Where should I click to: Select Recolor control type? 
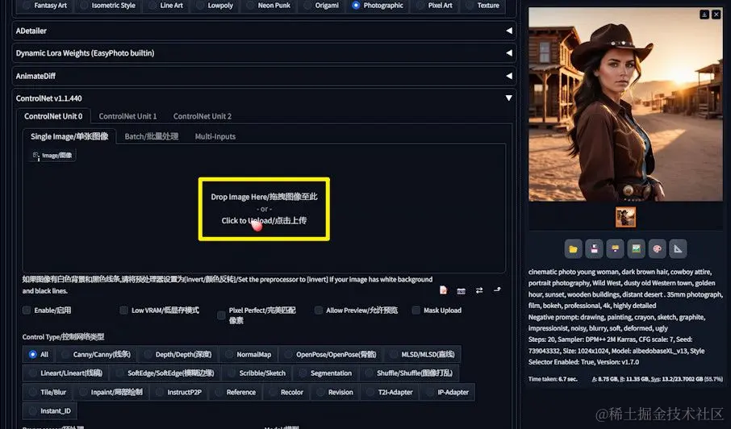[x=286, y=392]
